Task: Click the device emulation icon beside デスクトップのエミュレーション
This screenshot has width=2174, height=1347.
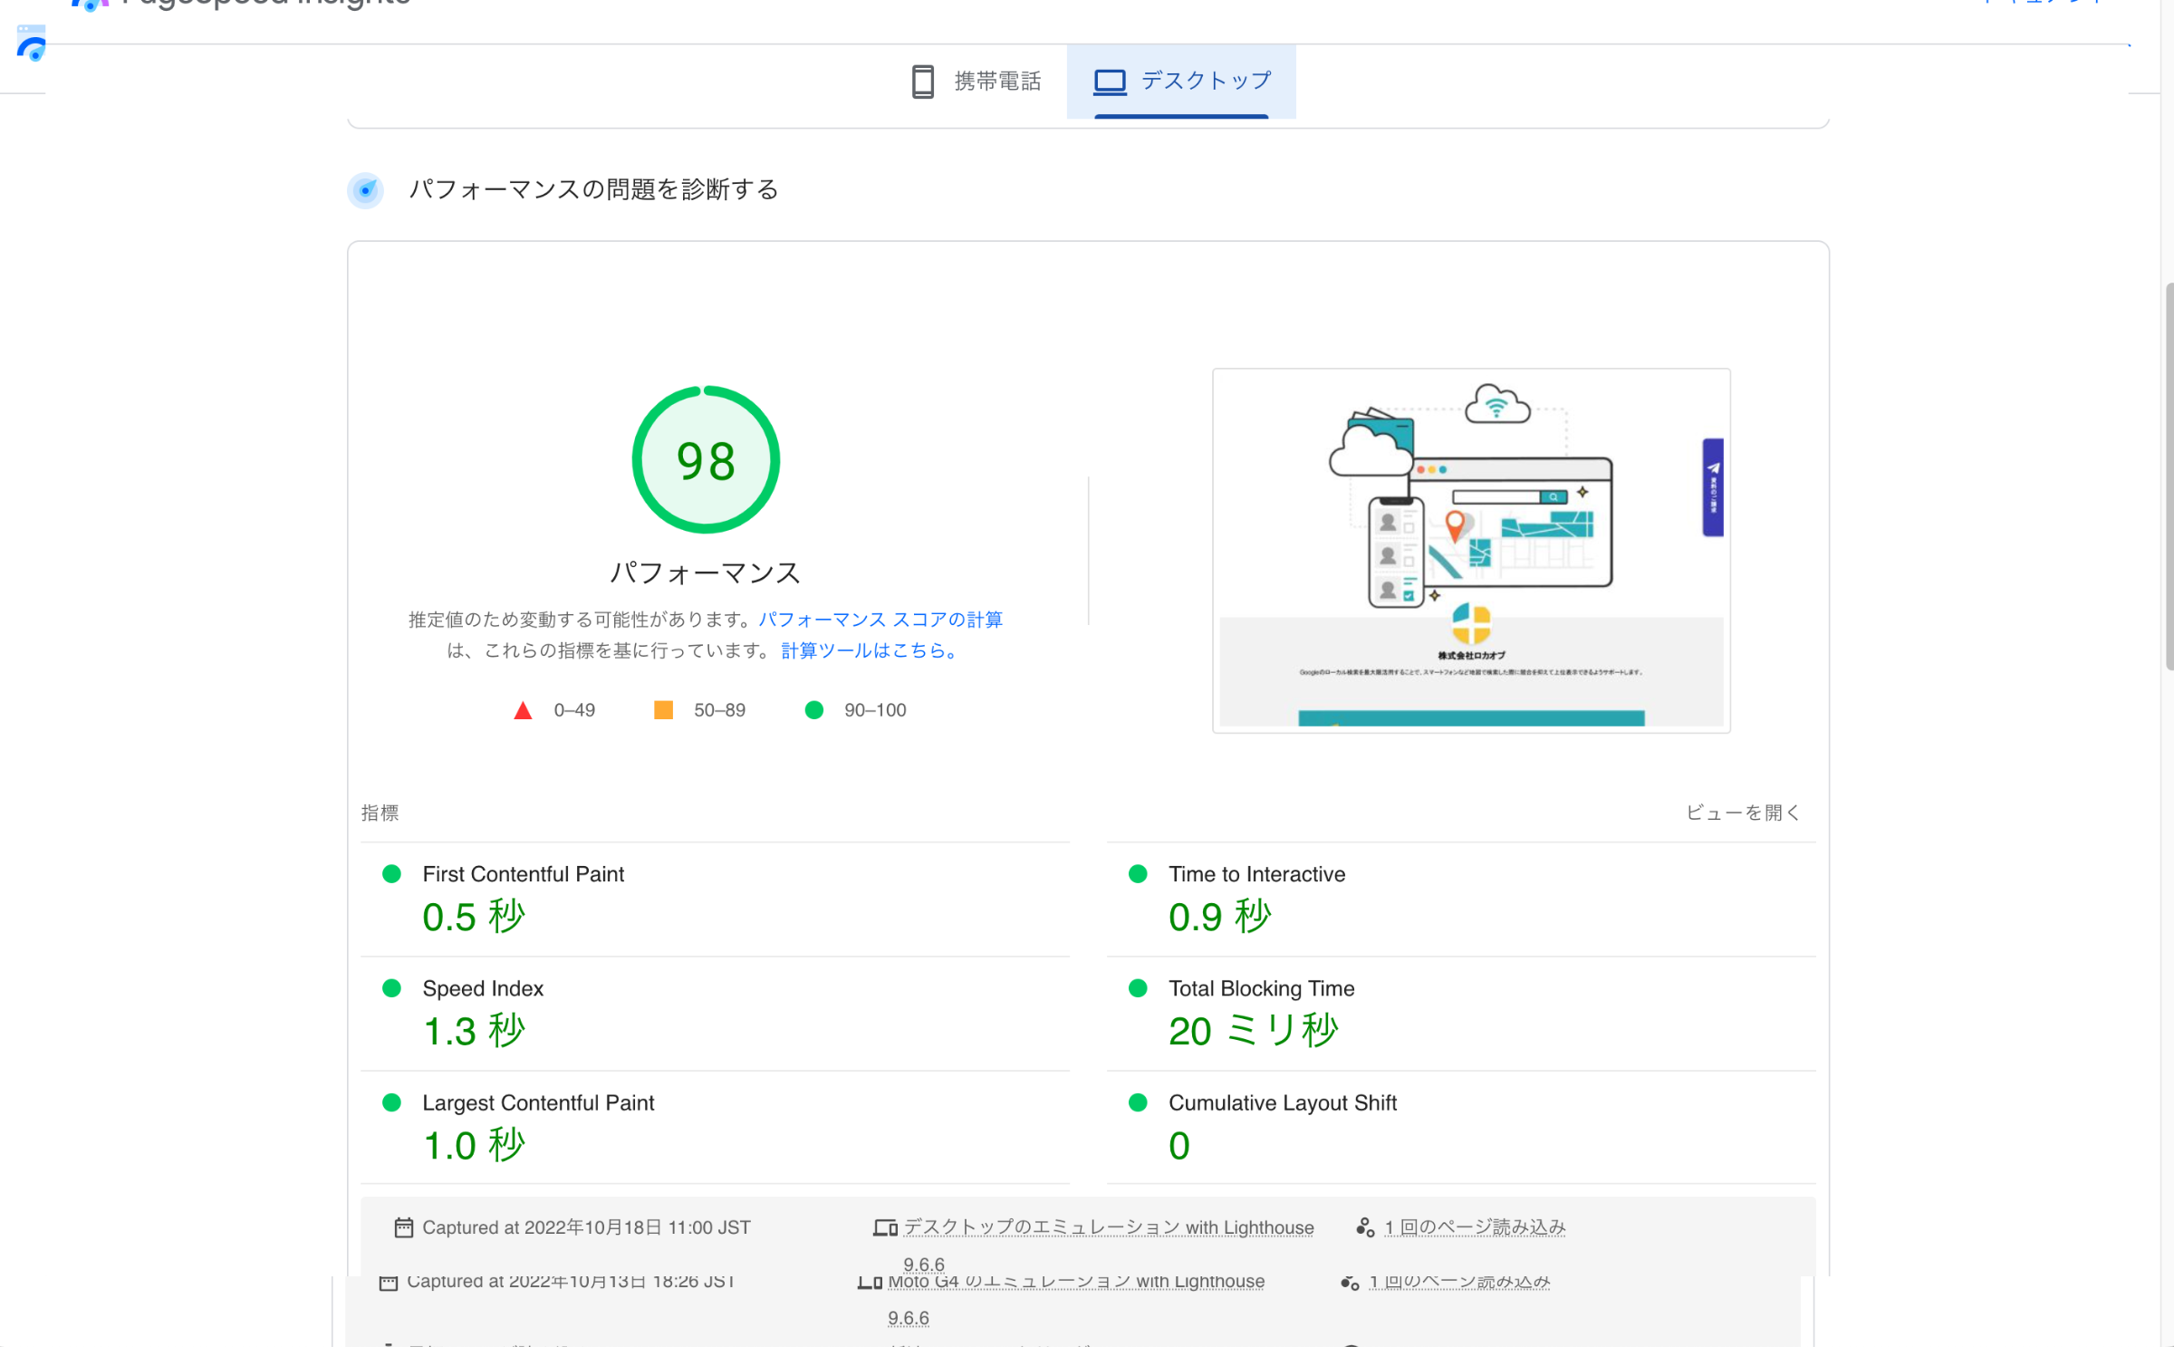Action: tap(884, 1228)
